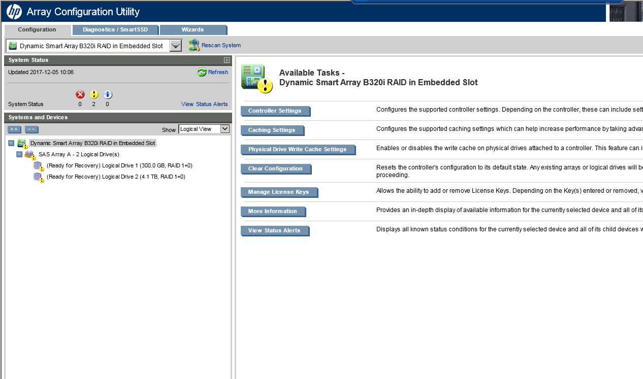The height and width of the screenshot is (379, 643).
Task: Click the Refresh link
Action: 218,72
